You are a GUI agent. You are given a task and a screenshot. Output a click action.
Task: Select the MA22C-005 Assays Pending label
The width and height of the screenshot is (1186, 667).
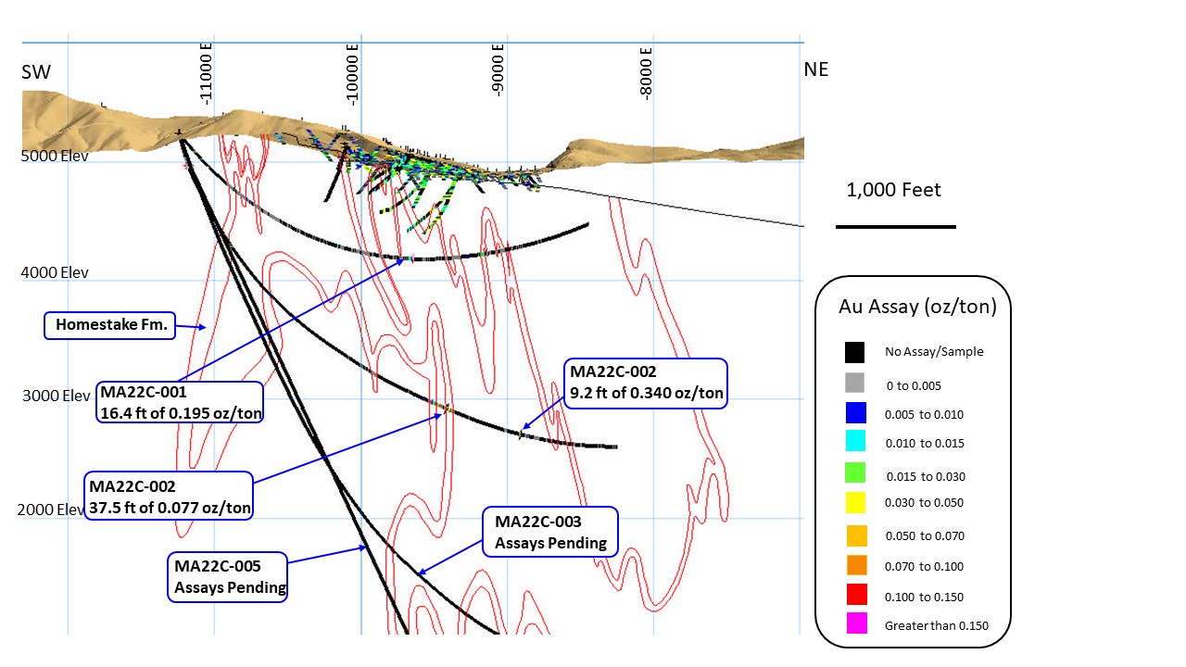coord(227,577)
